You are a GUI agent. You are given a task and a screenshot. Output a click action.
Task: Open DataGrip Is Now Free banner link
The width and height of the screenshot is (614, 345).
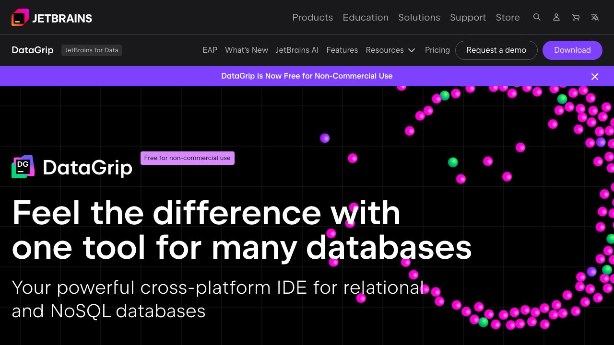point(307,76)
